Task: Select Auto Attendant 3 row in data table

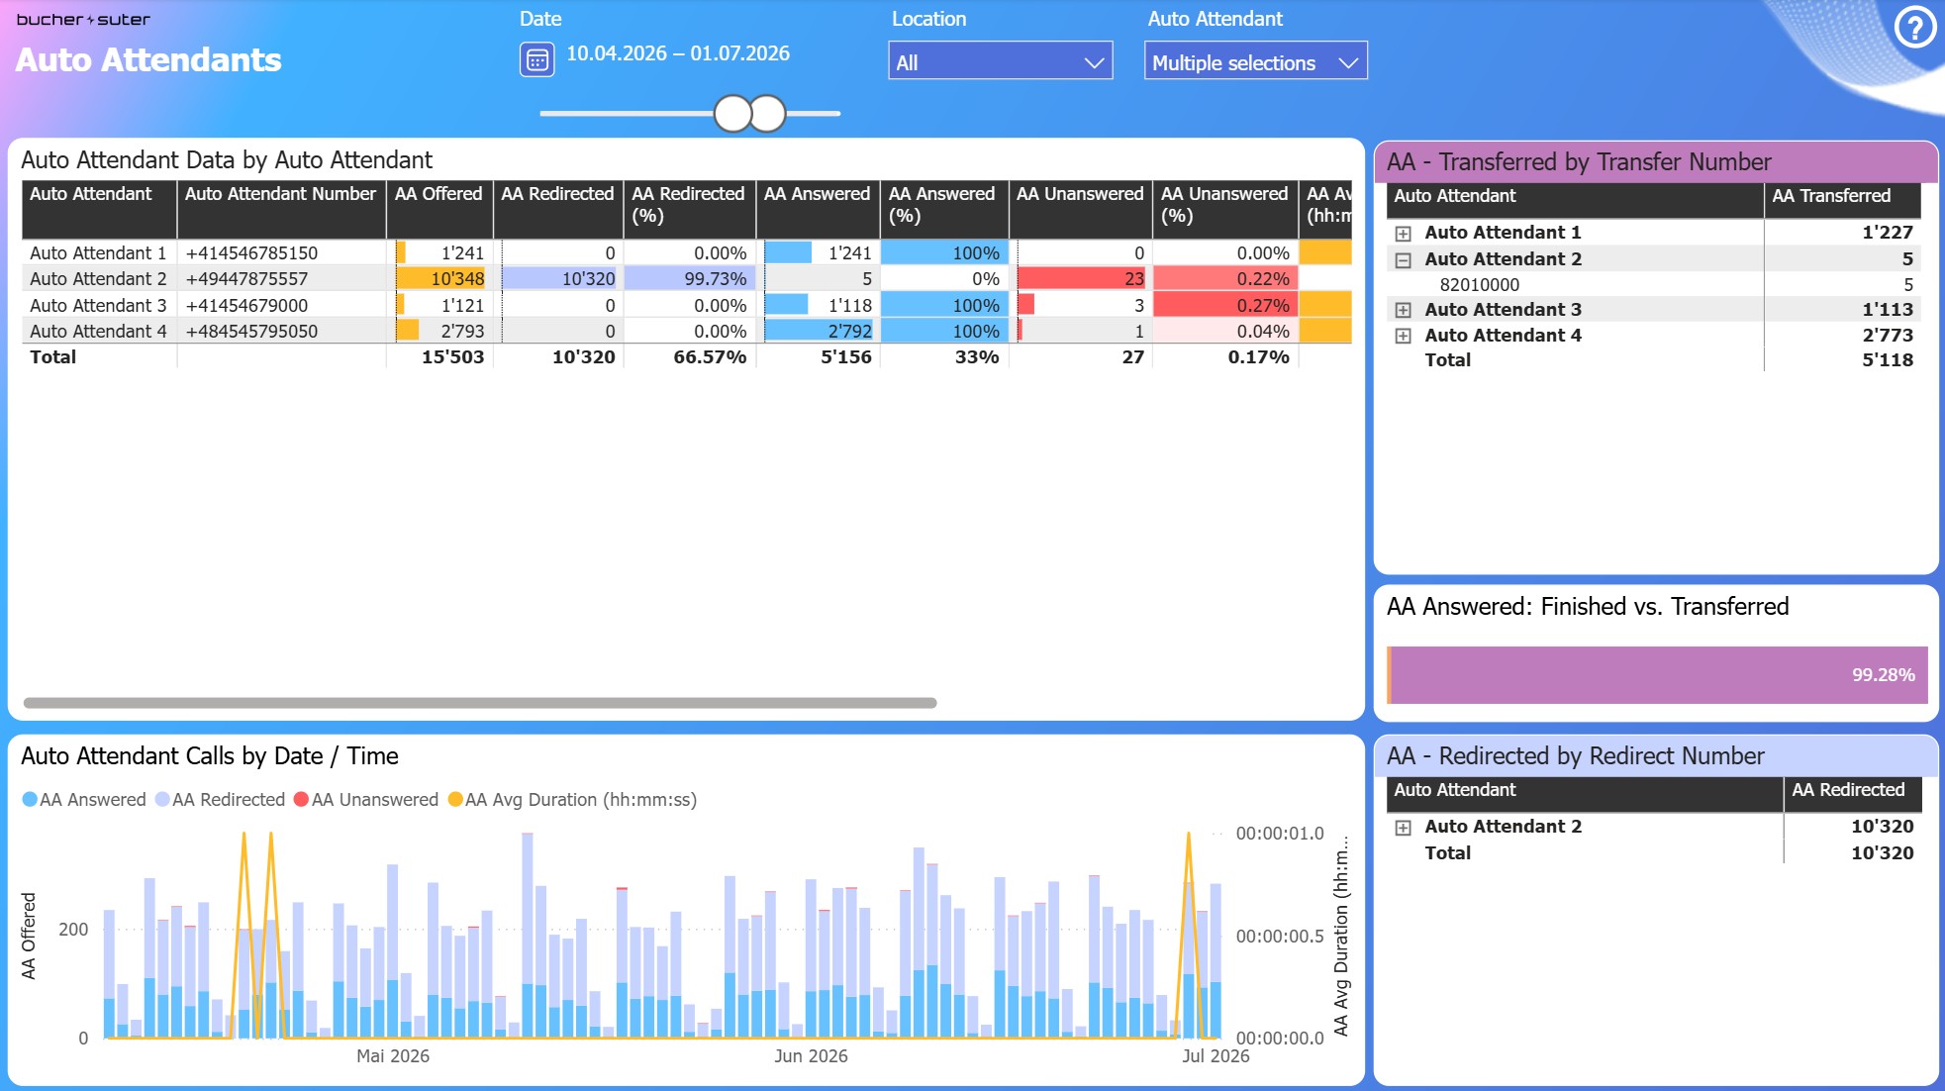Action: click(x=687, y=305)
